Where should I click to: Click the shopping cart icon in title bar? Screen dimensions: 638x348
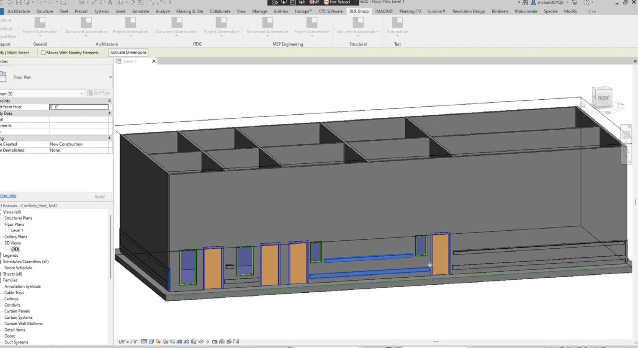coord(574,3)
